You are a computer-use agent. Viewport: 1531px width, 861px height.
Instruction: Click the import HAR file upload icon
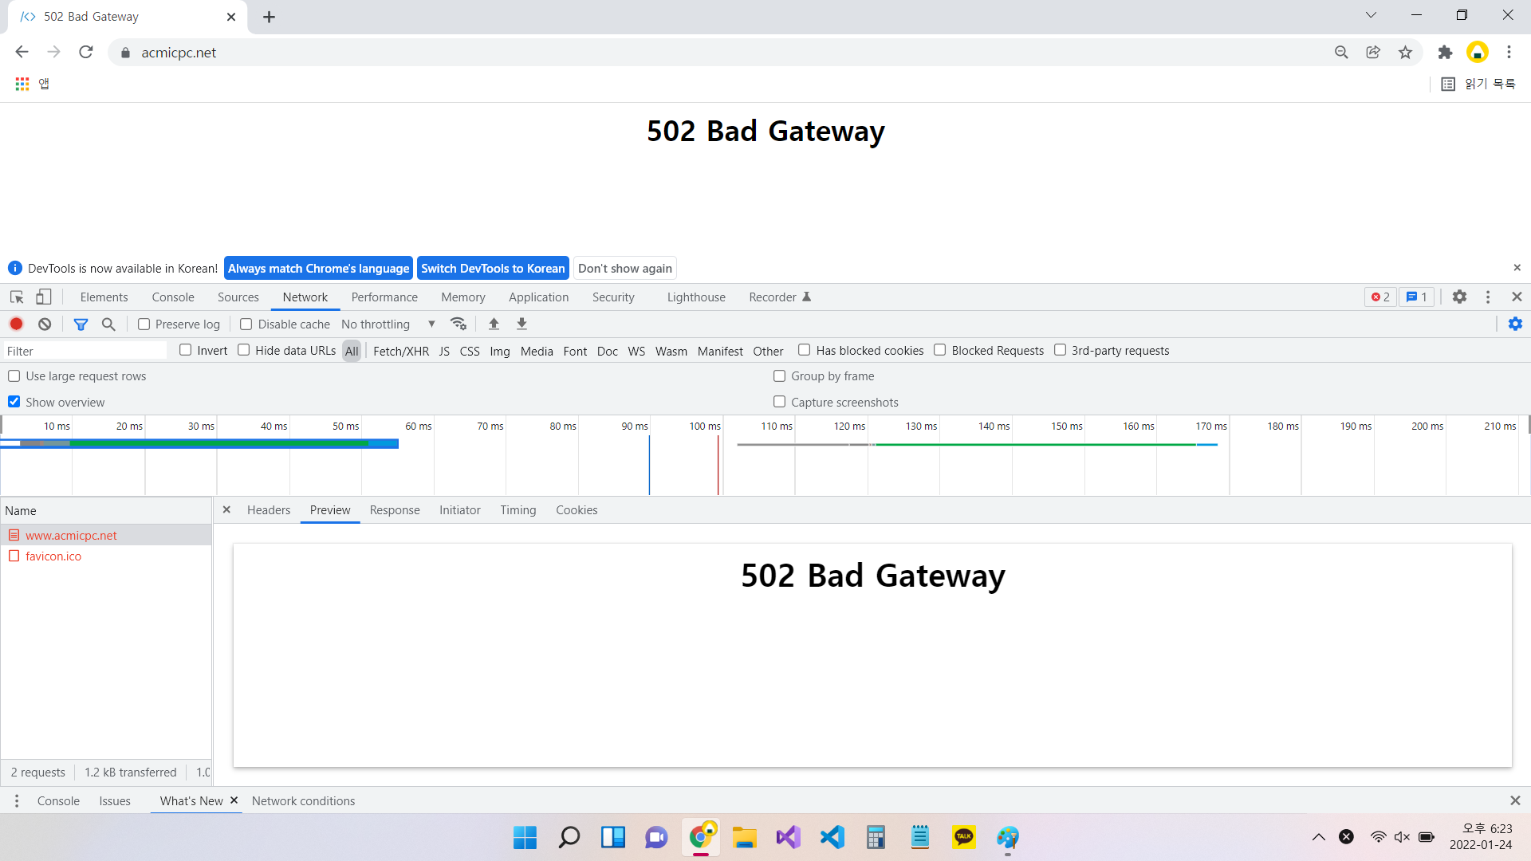[x=494, y=324]
